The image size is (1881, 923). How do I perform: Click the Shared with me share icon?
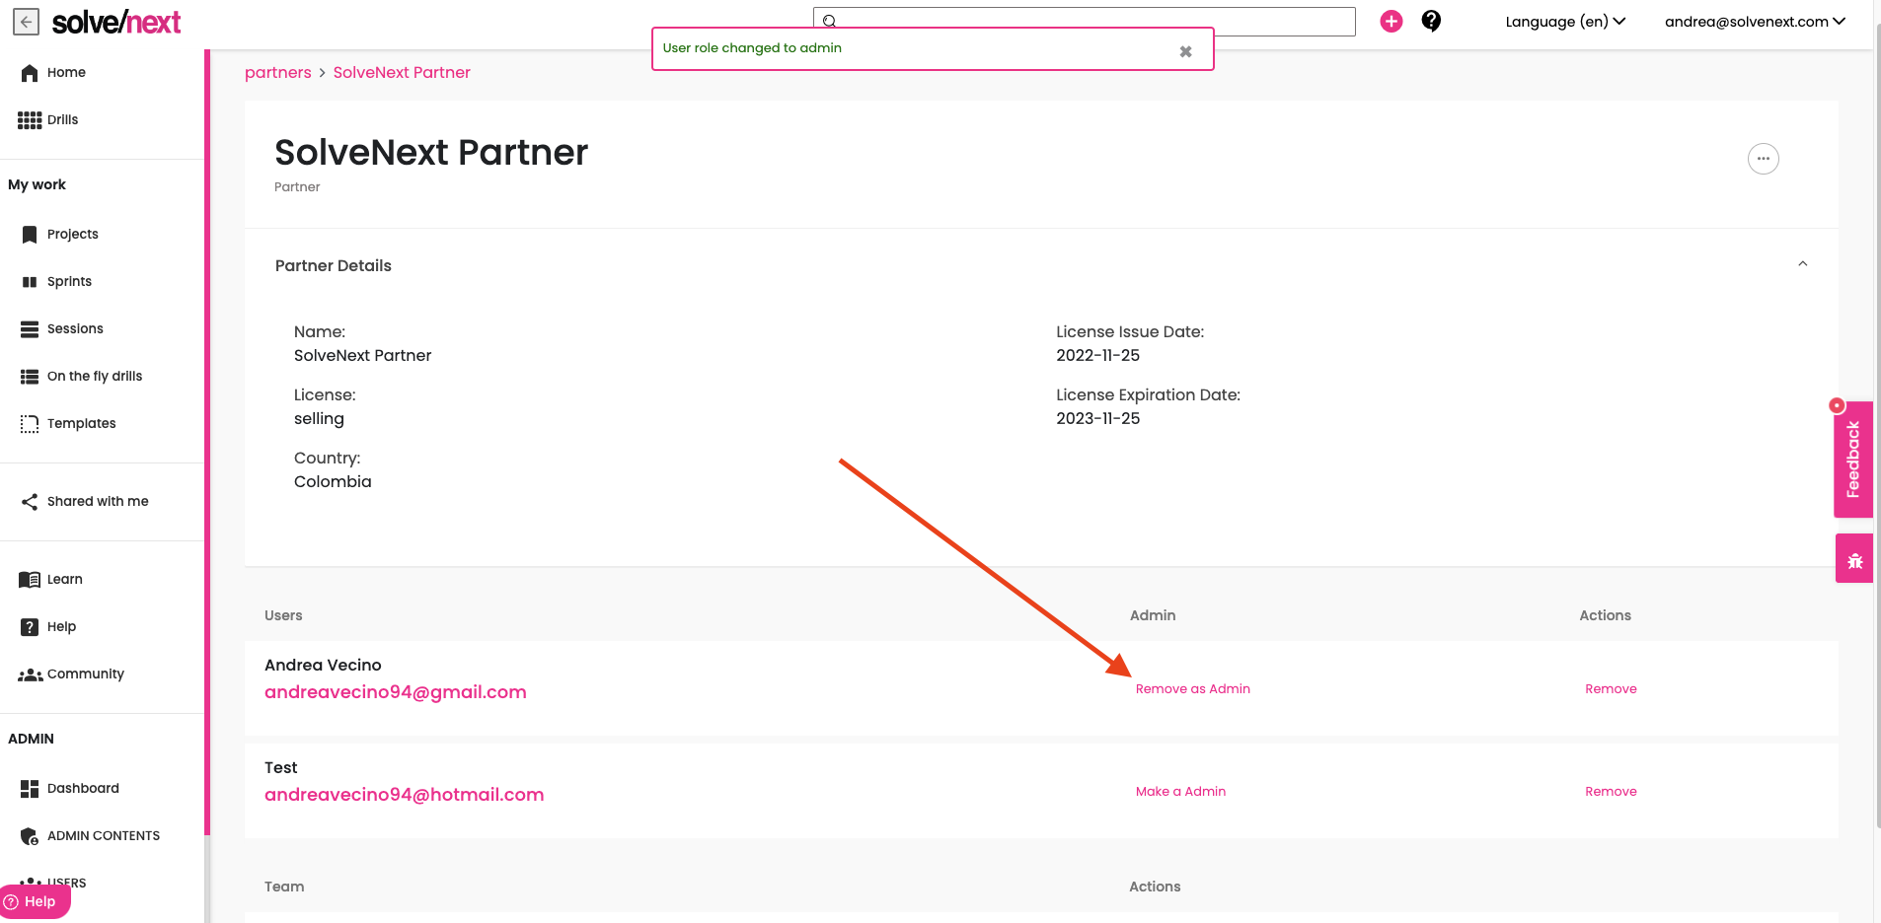[x=30, y=502]
